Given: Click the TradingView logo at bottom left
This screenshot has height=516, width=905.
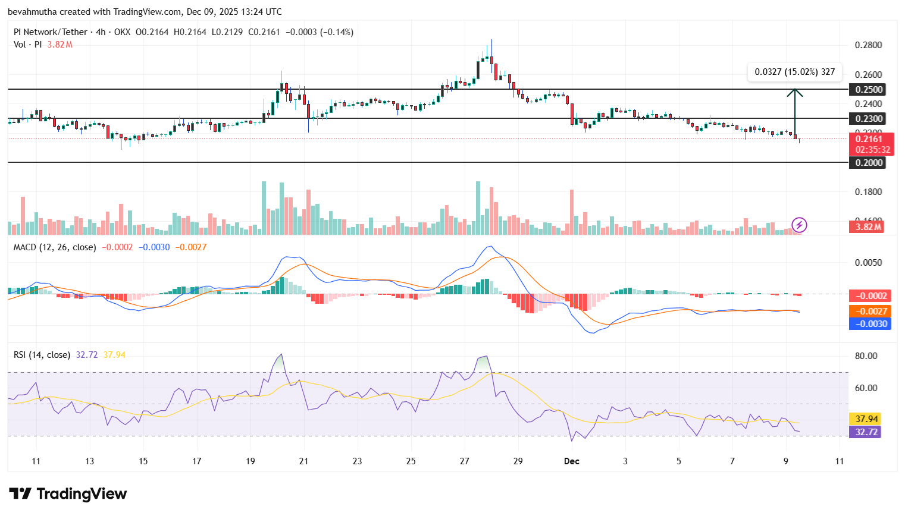Looking at the screenshot, I should point(67,494).
